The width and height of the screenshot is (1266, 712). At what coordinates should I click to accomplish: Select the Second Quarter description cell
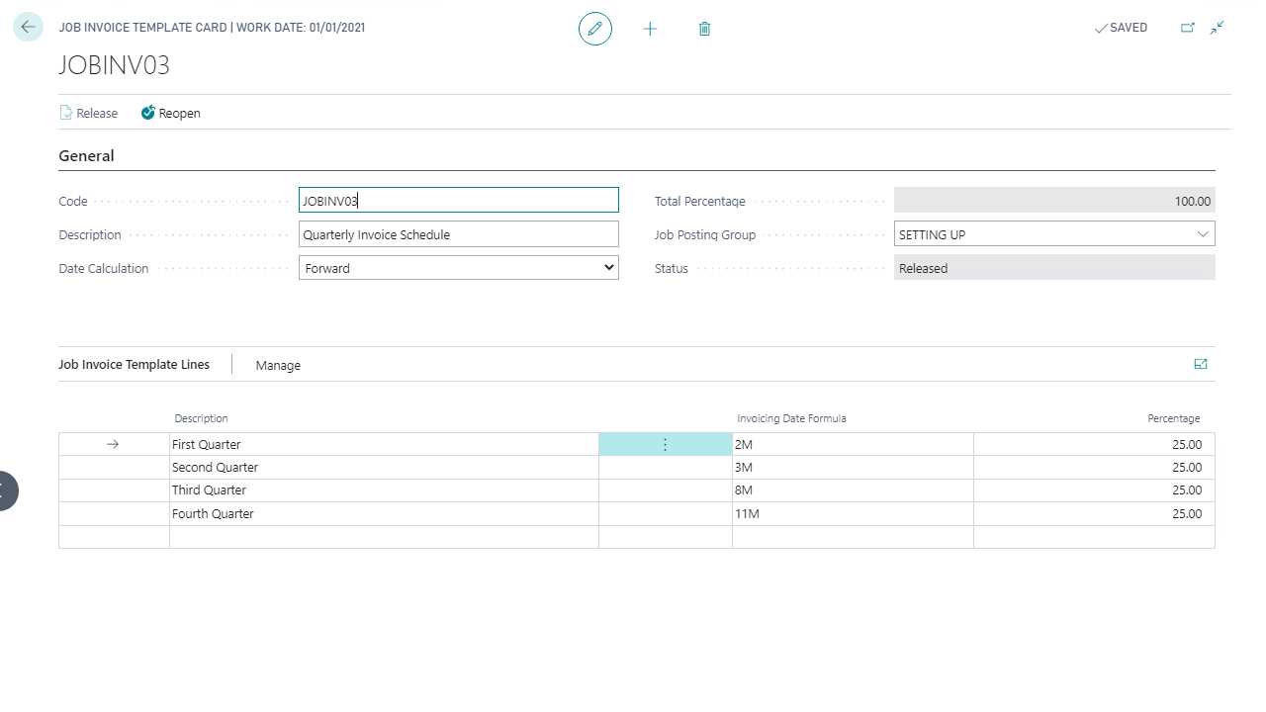point(384,468)
